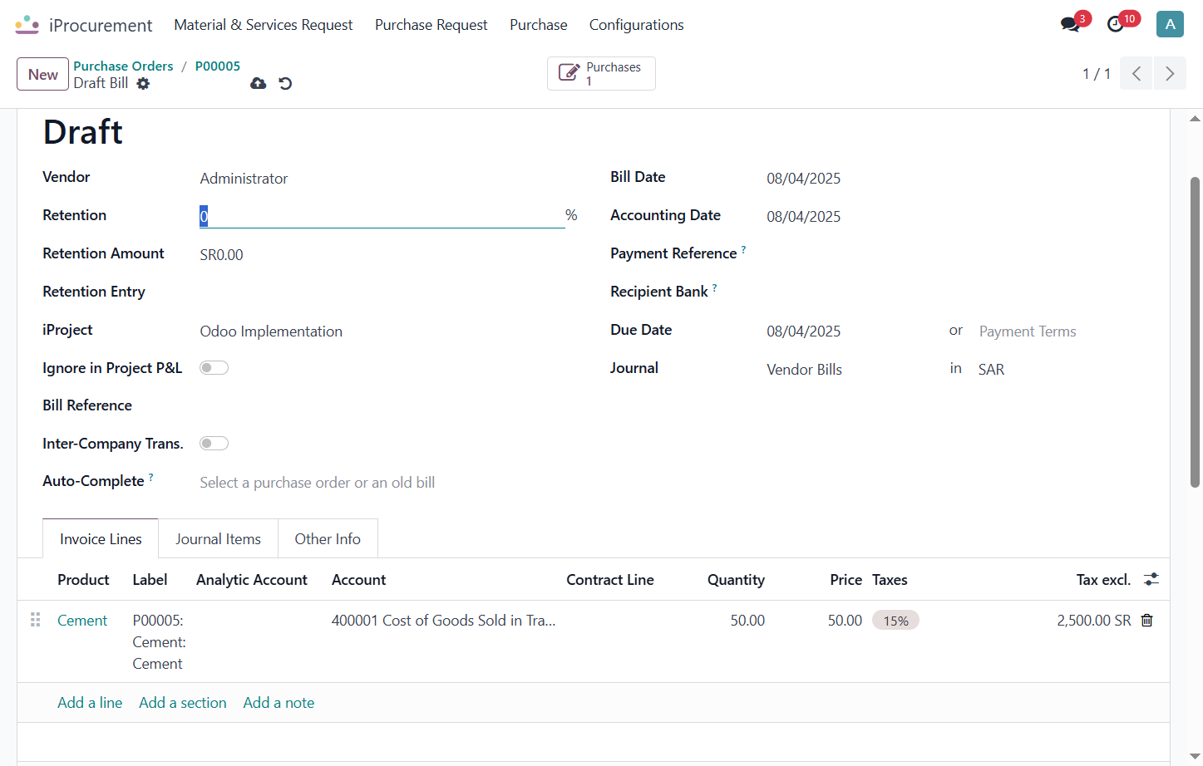Open the Purchase Request menu
The height and width of the screenshot is (766, 1203).
pos(431,25)
